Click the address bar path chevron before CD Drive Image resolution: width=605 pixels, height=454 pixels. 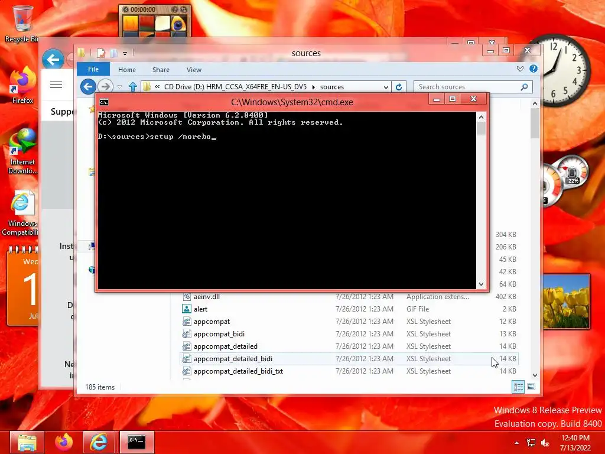[x=157, y=86]
